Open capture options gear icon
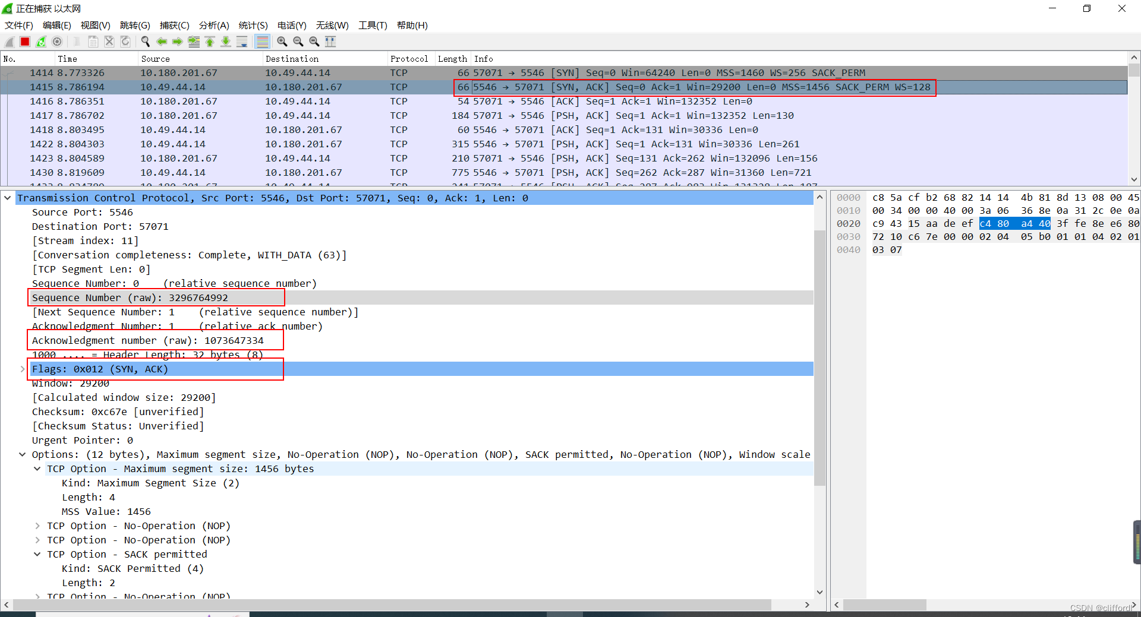This screenshot has height=617, width=1141. coord(57,42)
